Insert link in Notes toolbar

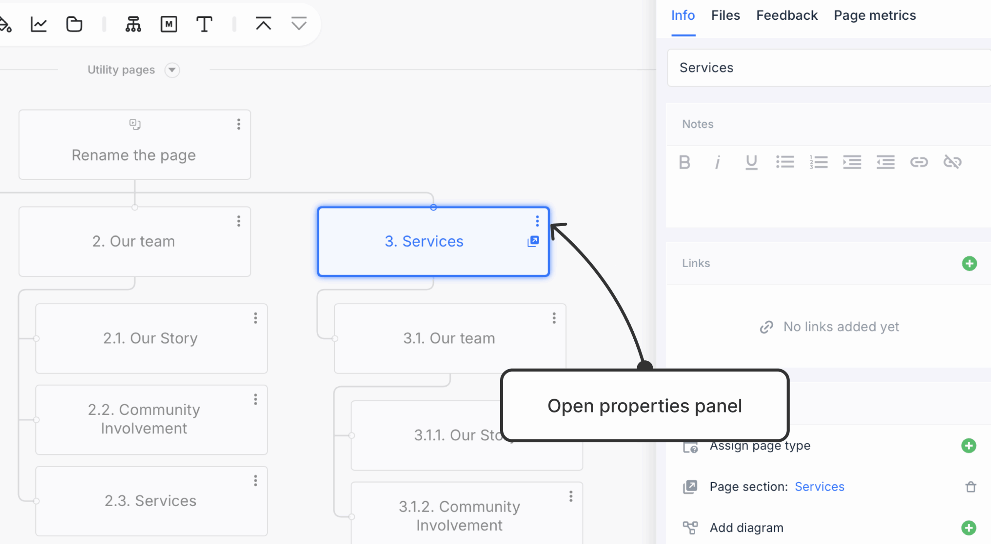[x=919, y=162]
